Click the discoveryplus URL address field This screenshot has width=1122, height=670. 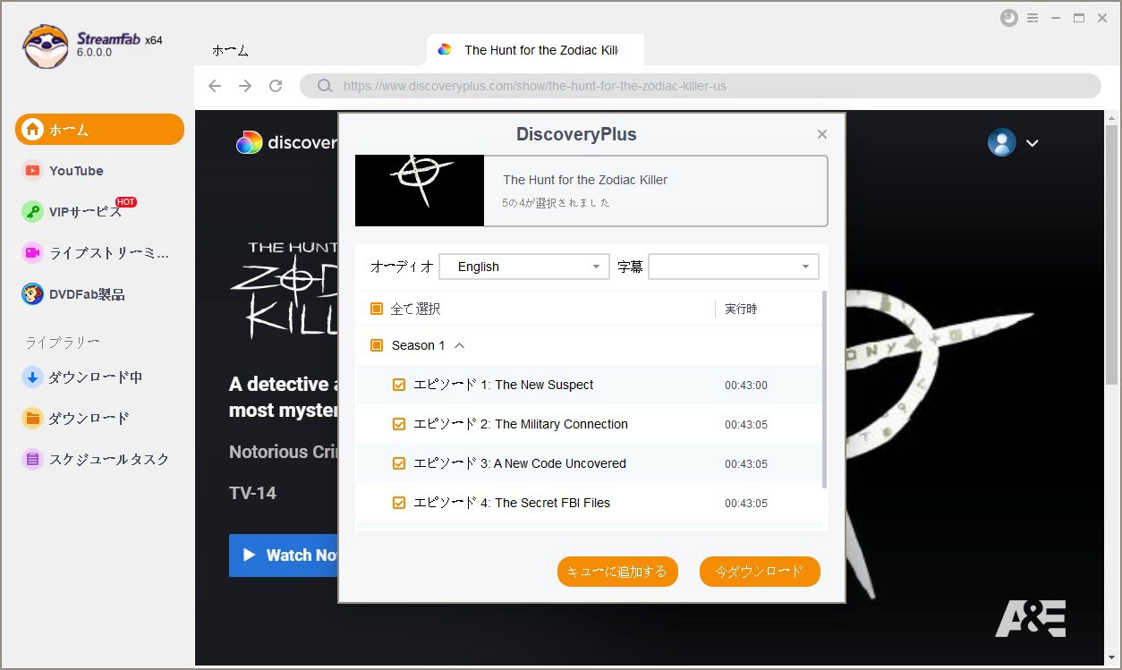(x=700, y=86)
